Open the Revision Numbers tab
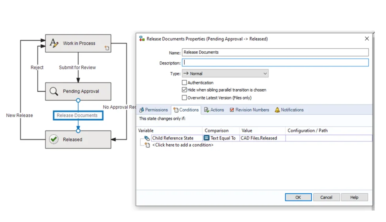Image resolution: width=386 pixels, height=222 pixels. click(x=249, y=110)
